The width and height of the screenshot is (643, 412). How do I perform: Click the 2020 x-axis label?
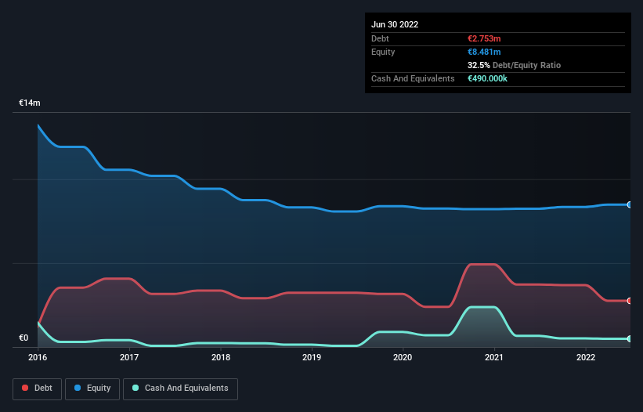[x=403, y=357]
